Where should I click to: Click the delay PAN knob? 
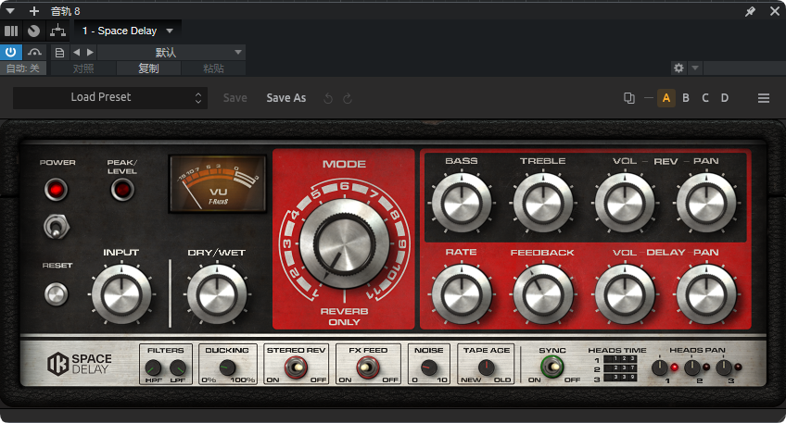[706, 294]
